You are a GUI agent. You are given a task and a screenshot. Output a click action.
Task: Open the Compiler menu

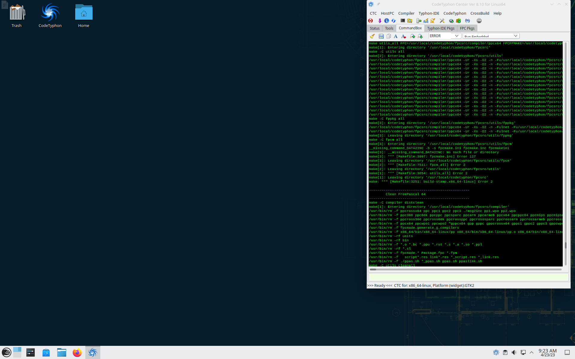point(406,13)
